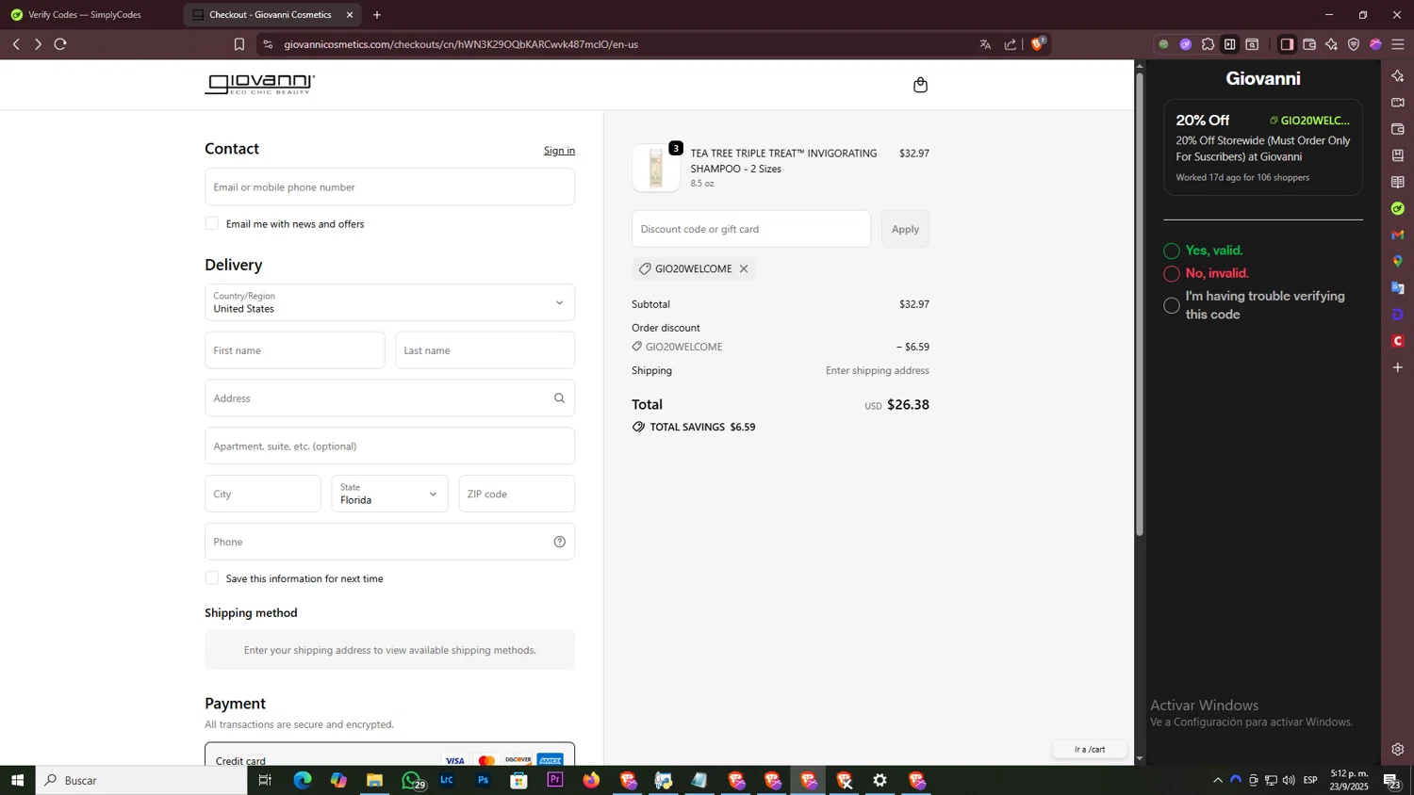
Task: Open the Brave Wallet toolbar icon
Action: [1309, 44]
